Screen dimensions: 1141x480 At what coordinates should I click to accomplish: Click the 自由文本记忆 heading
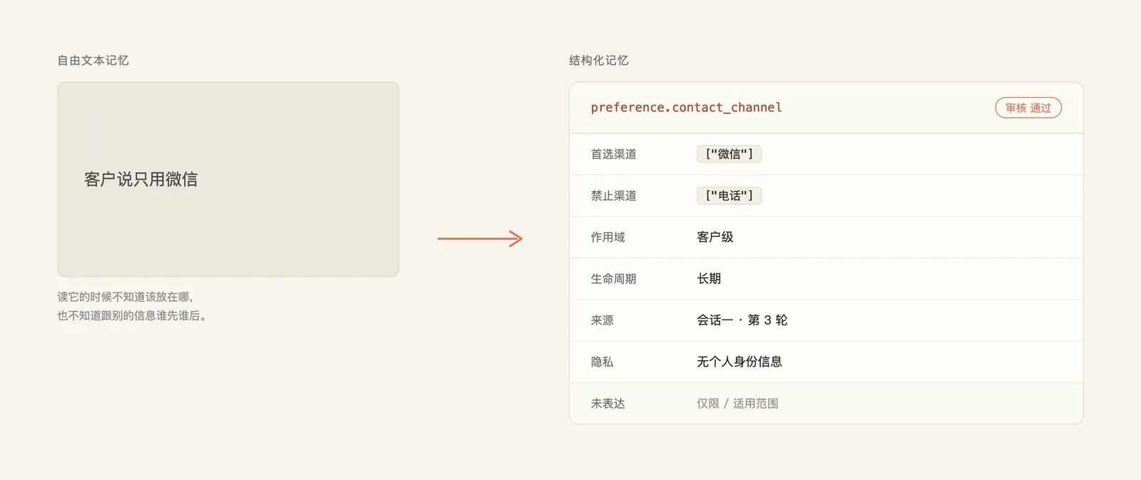pos(93,61)
